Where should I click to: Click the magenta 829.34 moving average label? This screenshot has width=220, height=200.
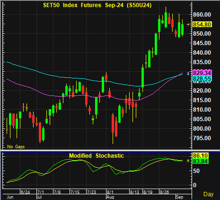pos(202,73)
